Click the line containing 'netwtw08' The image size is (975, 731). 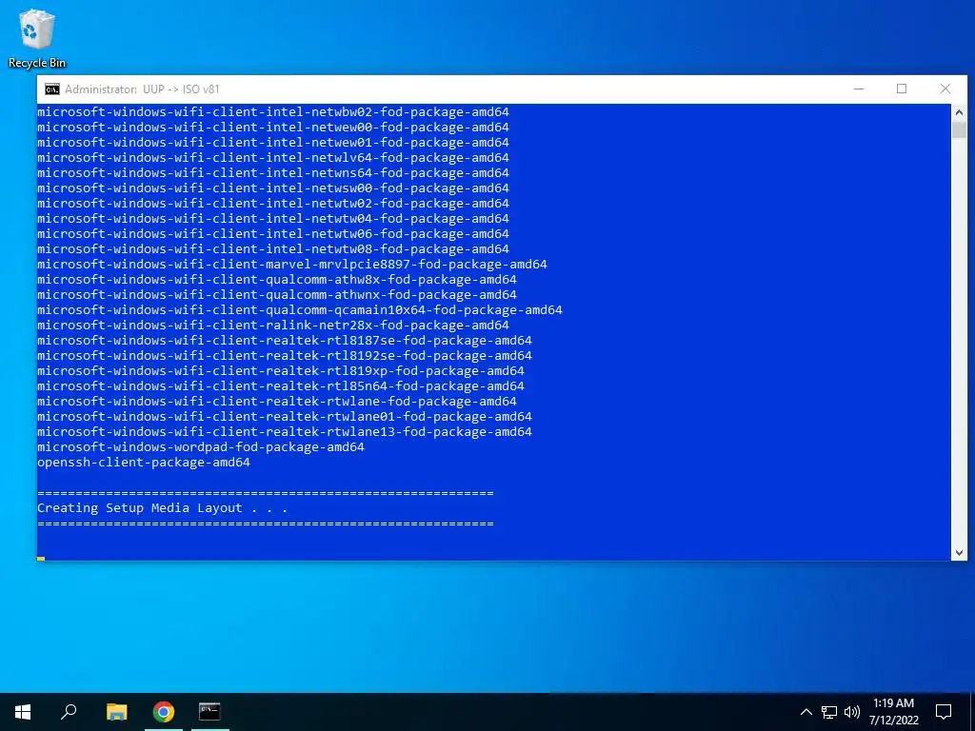point(273,248)
